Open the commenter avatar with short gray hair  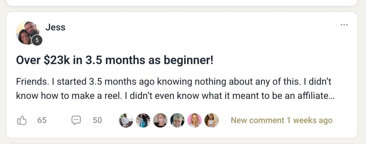coord(177,120)
